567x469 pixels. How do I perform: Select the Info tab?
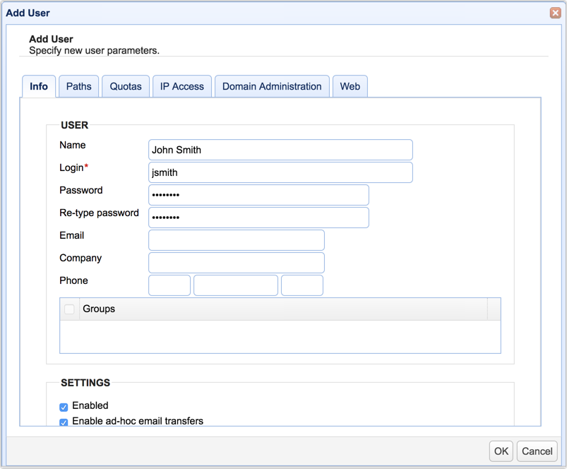(38, 86)
